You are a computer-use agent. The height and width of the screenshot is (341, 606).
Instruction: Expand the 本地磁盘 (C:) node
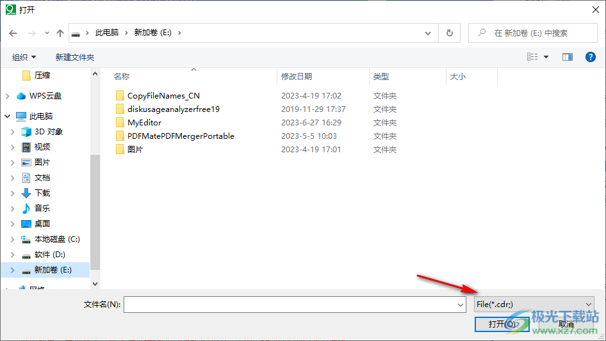(12, 239)
